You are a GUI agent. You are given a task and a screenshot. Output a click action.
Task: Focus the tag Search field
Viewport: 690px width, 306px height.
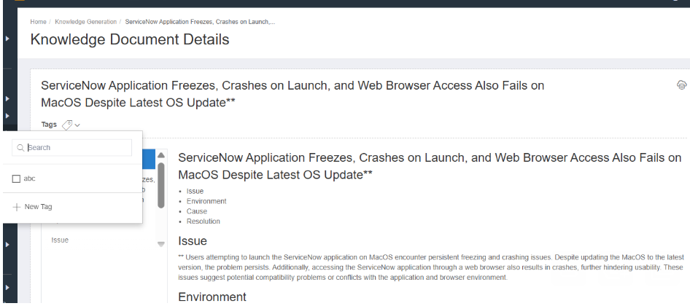click(x=71, y=148)
